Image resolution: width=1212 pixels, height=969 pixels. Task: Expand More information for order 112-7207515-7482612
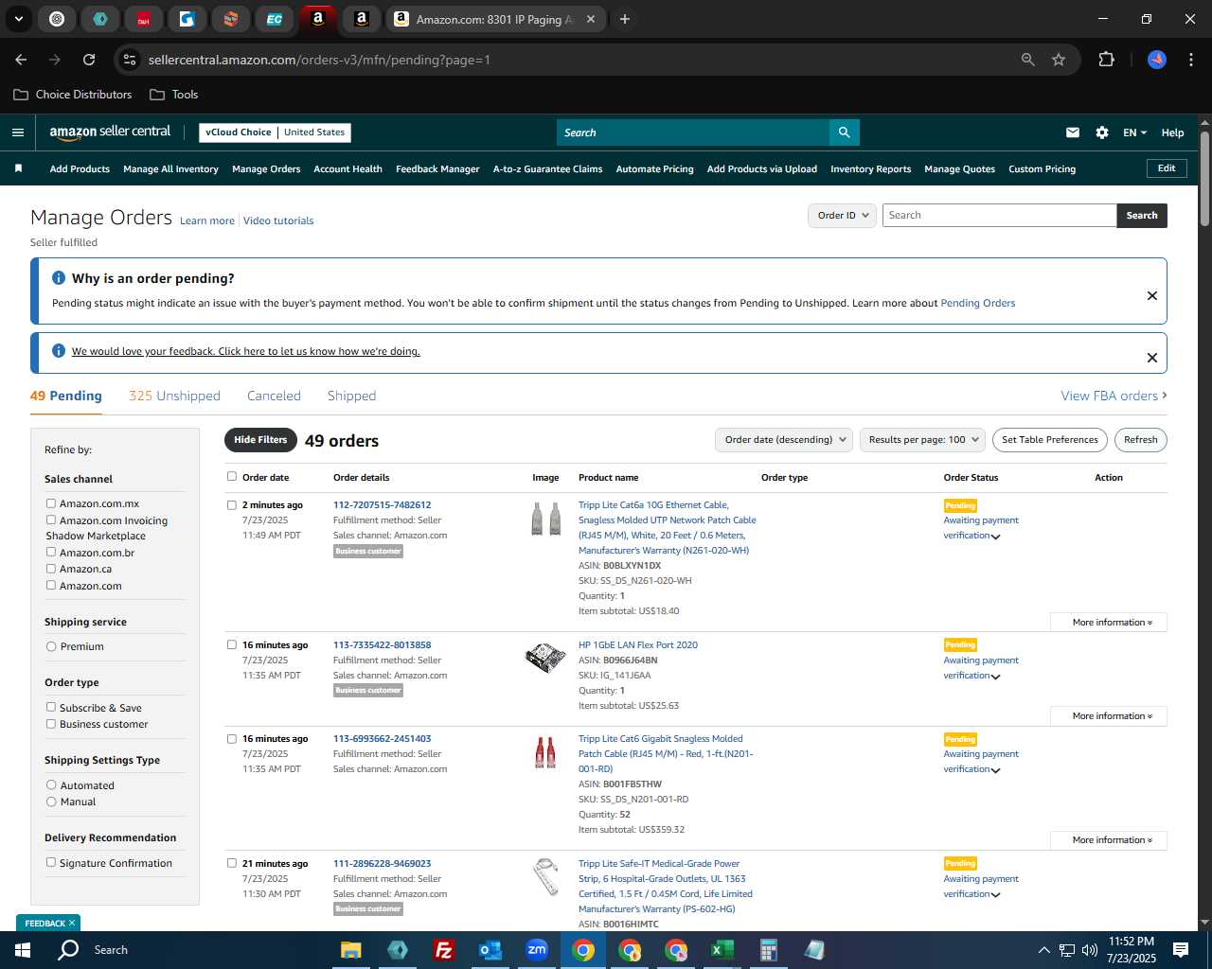click(1109, 623)
